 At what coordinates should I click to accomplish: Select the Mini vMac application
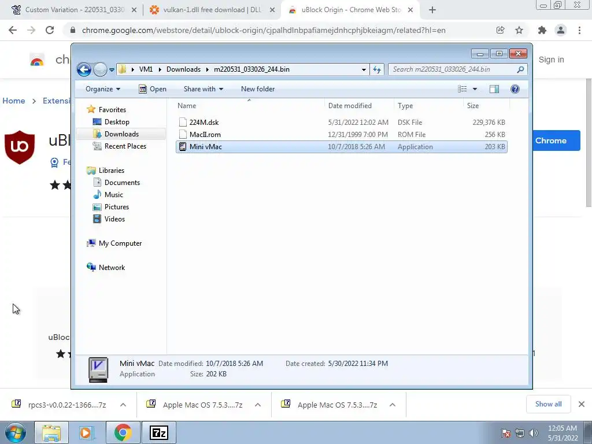coord(341,147)
